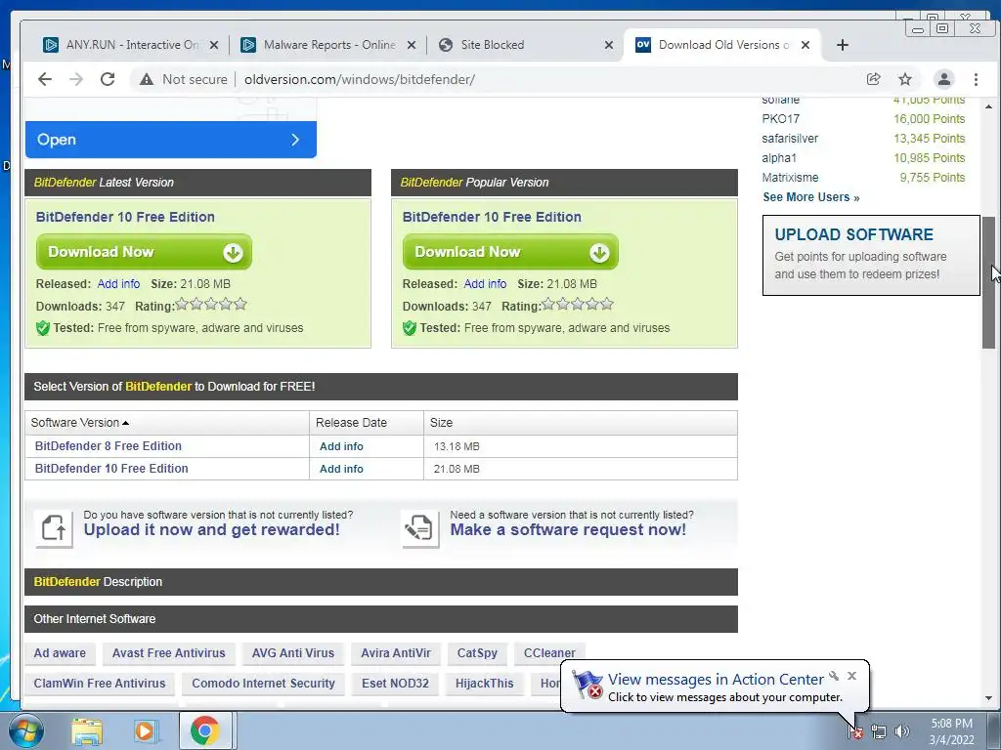Open the Comodo Internet Security tag
1001x750 pixels.
[x=263, y=683]
